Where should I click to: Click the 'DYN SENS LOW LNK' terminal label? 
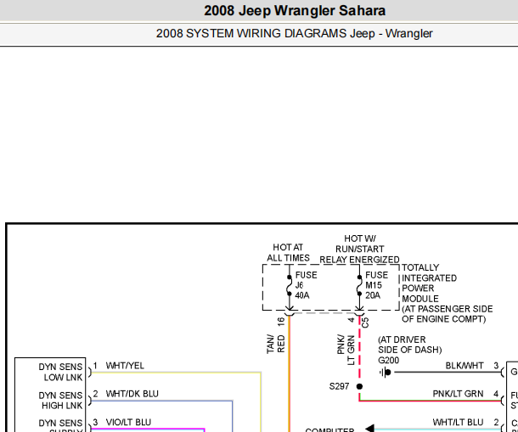click(60, 372)
